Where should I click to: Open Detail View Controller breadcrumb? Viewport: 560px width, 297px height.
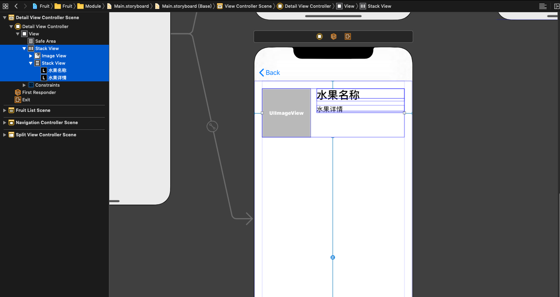click(x=304, y=6)
